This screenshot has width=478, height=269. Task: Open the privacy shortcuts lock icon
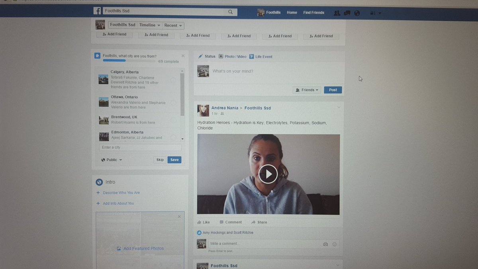click(x=373, y=13)
